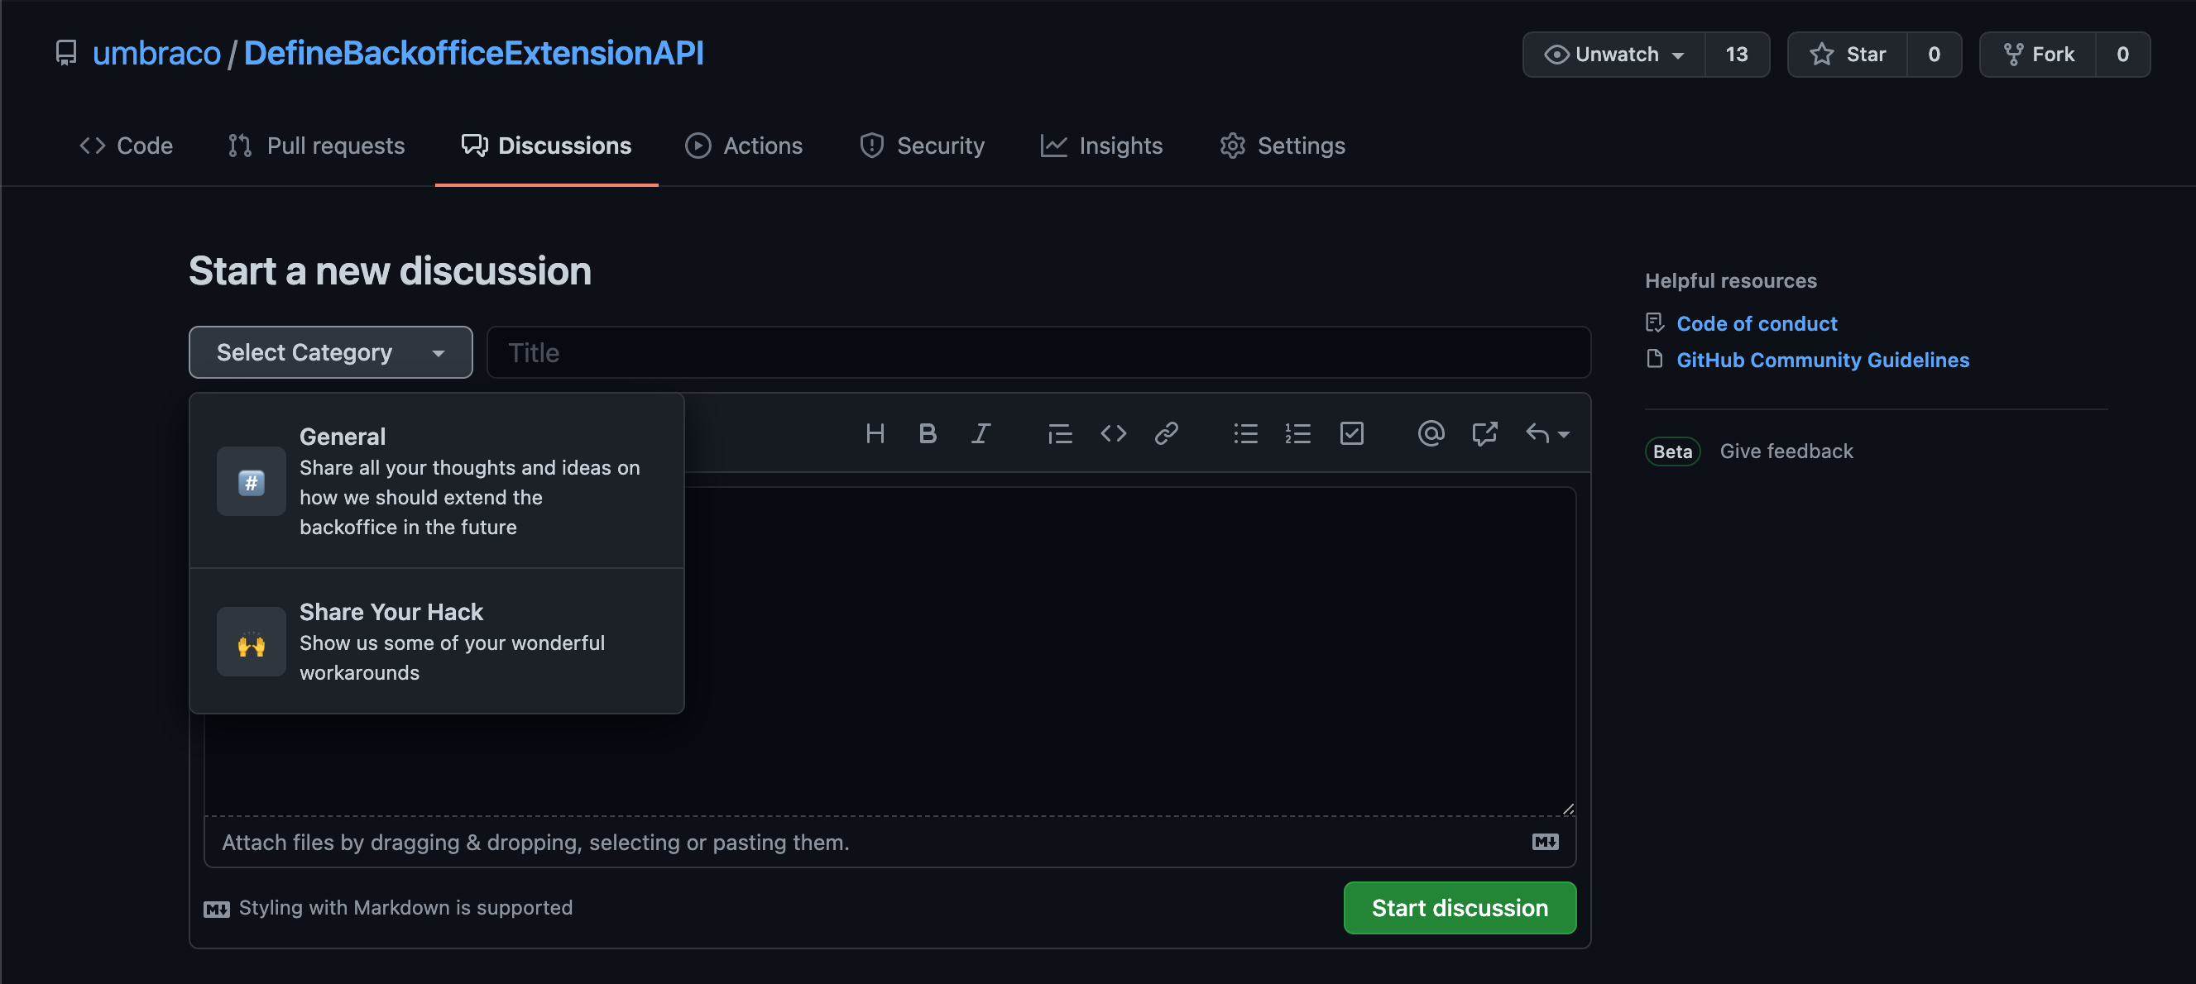The width and height of the screenshot is (2196, 984).
Task: Toggle bold text formatting
Action: click(x=928, y=433)
